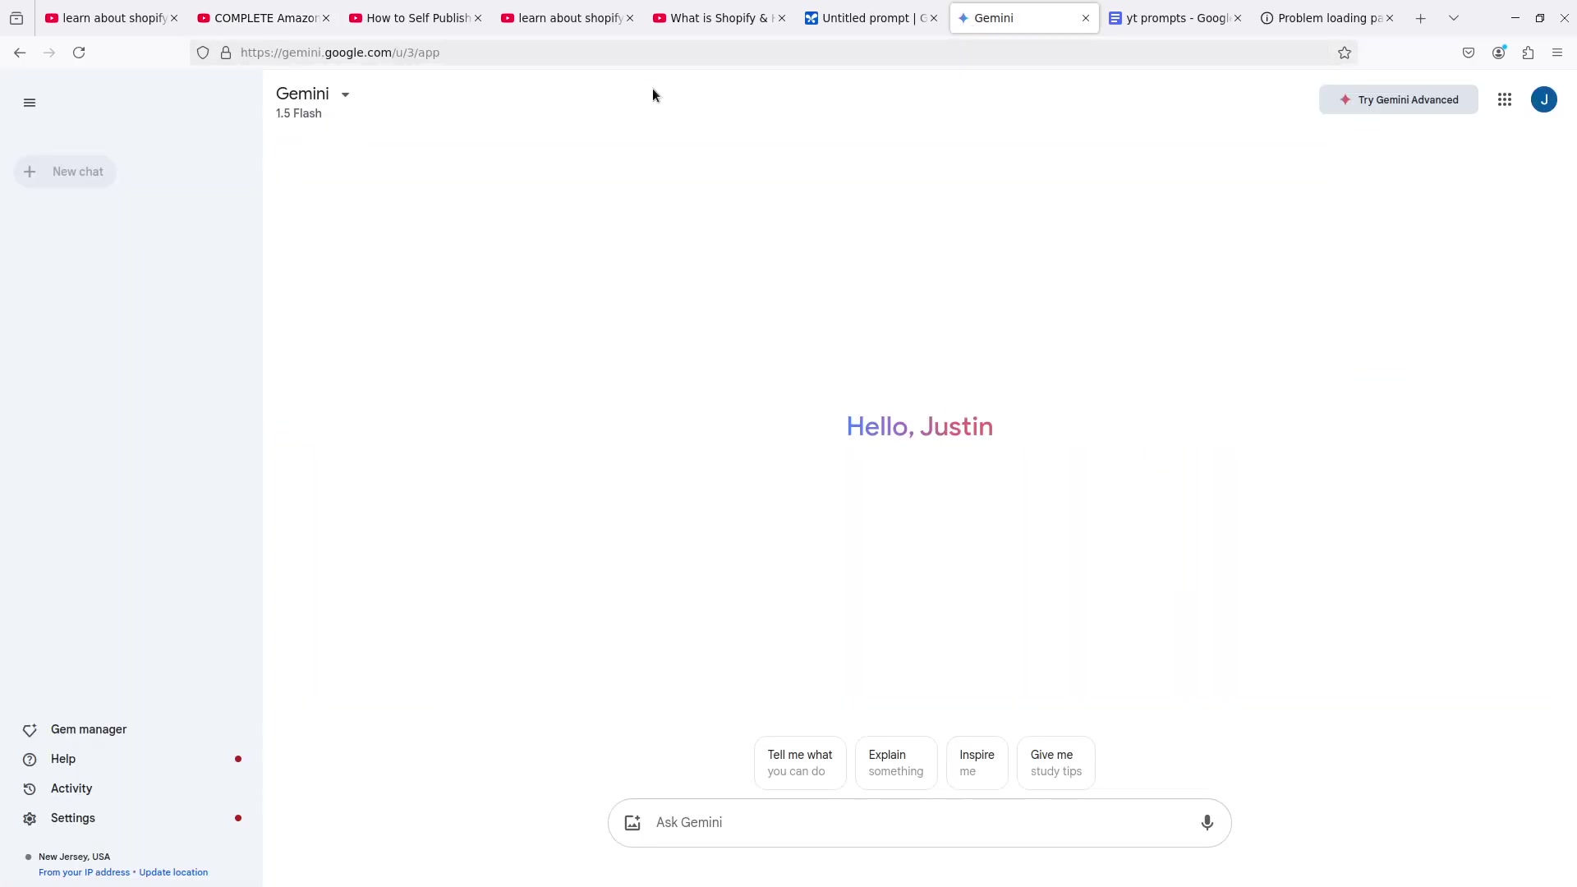The image size is (1577, 887).
Task: Click browser forward arrow
Action: click(49, 53)
